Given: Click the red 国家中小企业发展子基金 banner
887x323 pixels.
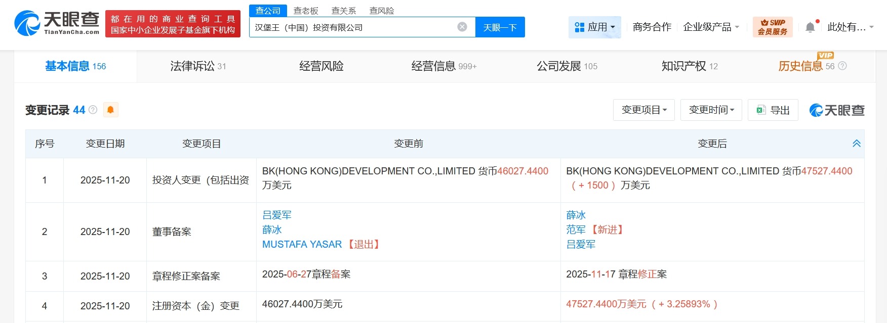Looking at the screenshot, I should pos(173,24).
